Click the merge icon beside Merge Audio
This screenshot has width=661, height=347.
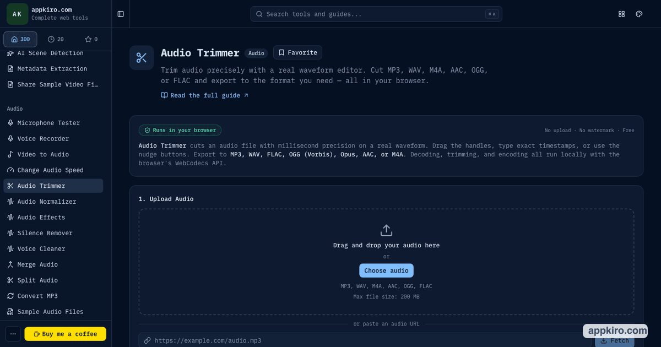(x=10, y=264)
